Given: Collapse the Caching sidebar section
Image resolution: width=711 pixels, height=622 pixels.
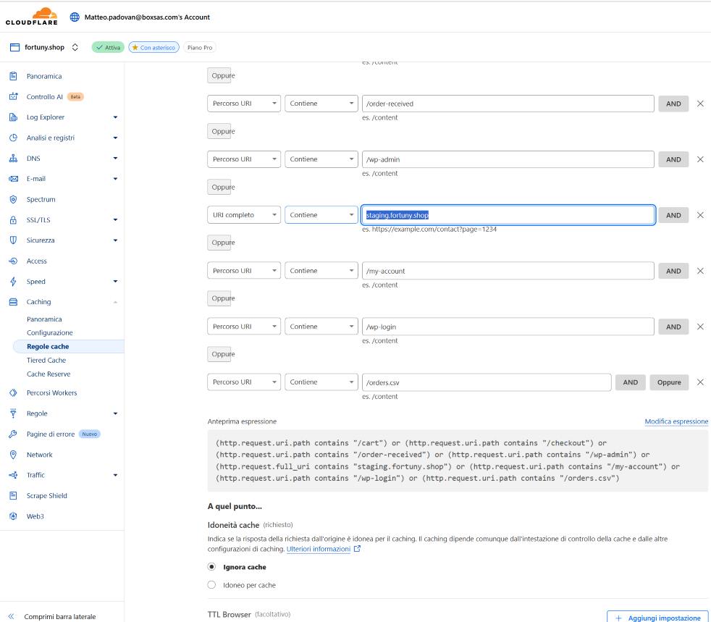Looking at the screenshot, I should pyautogui.click(x=115, y=302).
